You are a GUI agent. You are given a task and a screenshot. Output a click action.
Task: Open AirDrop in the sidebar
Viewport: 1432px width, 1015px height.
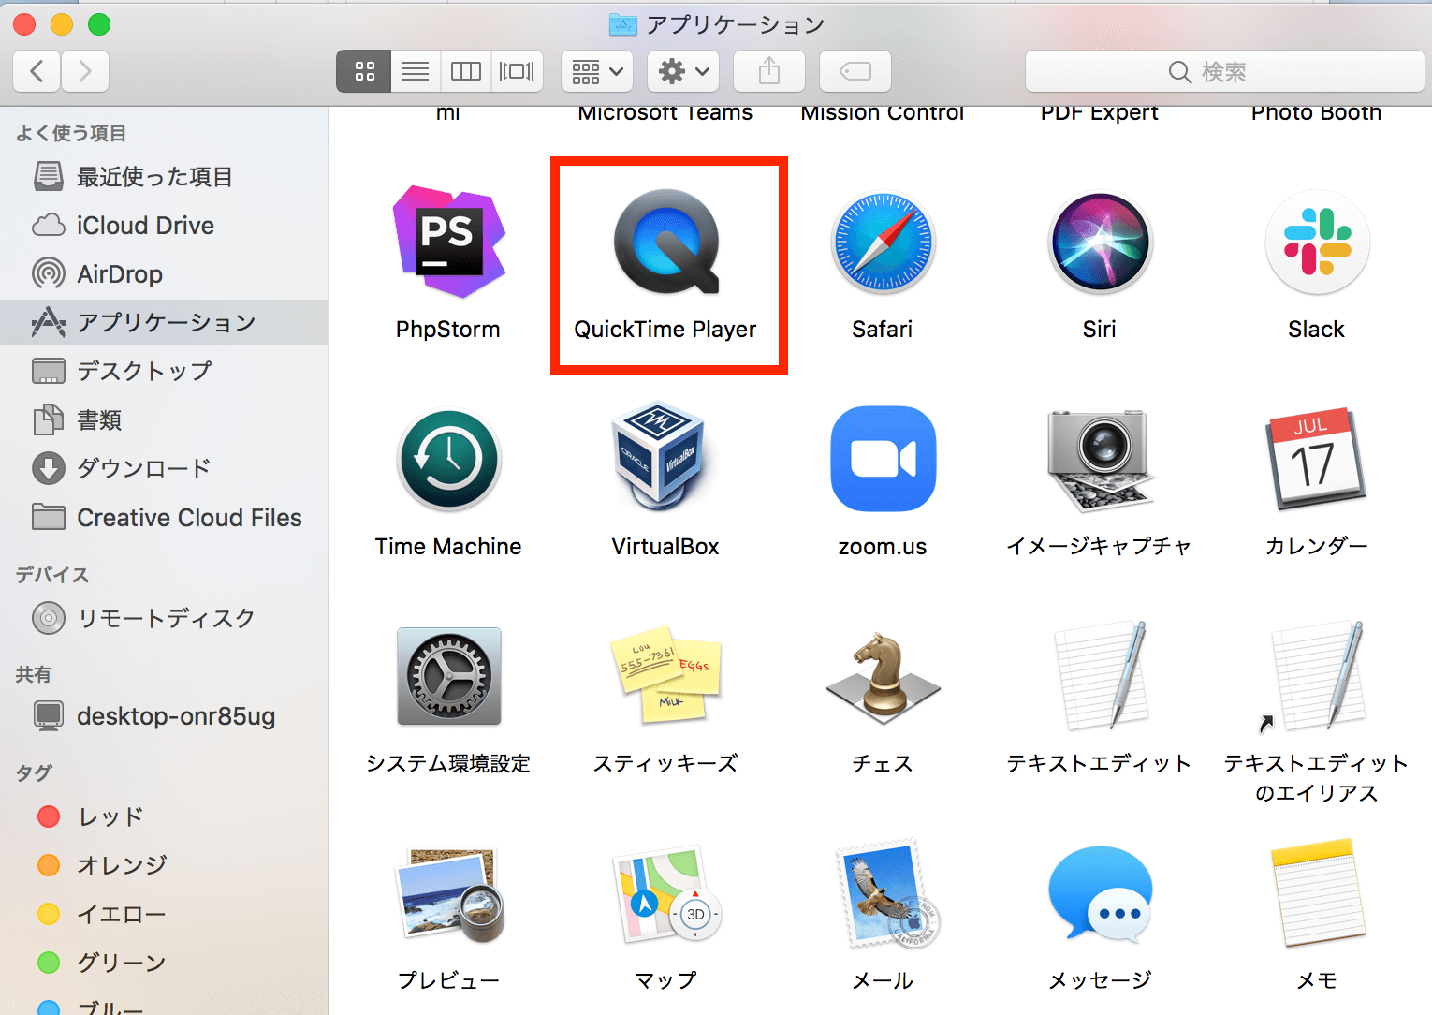[164, 273]
